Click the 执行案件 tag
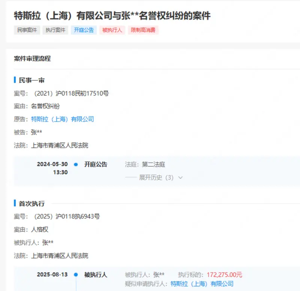Screen dimensions: 300x291 (55, 30)
